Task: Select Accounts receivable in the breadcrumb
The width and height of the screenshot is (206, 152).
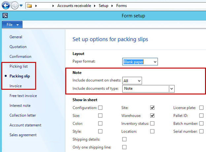Action: click(74, 6)
